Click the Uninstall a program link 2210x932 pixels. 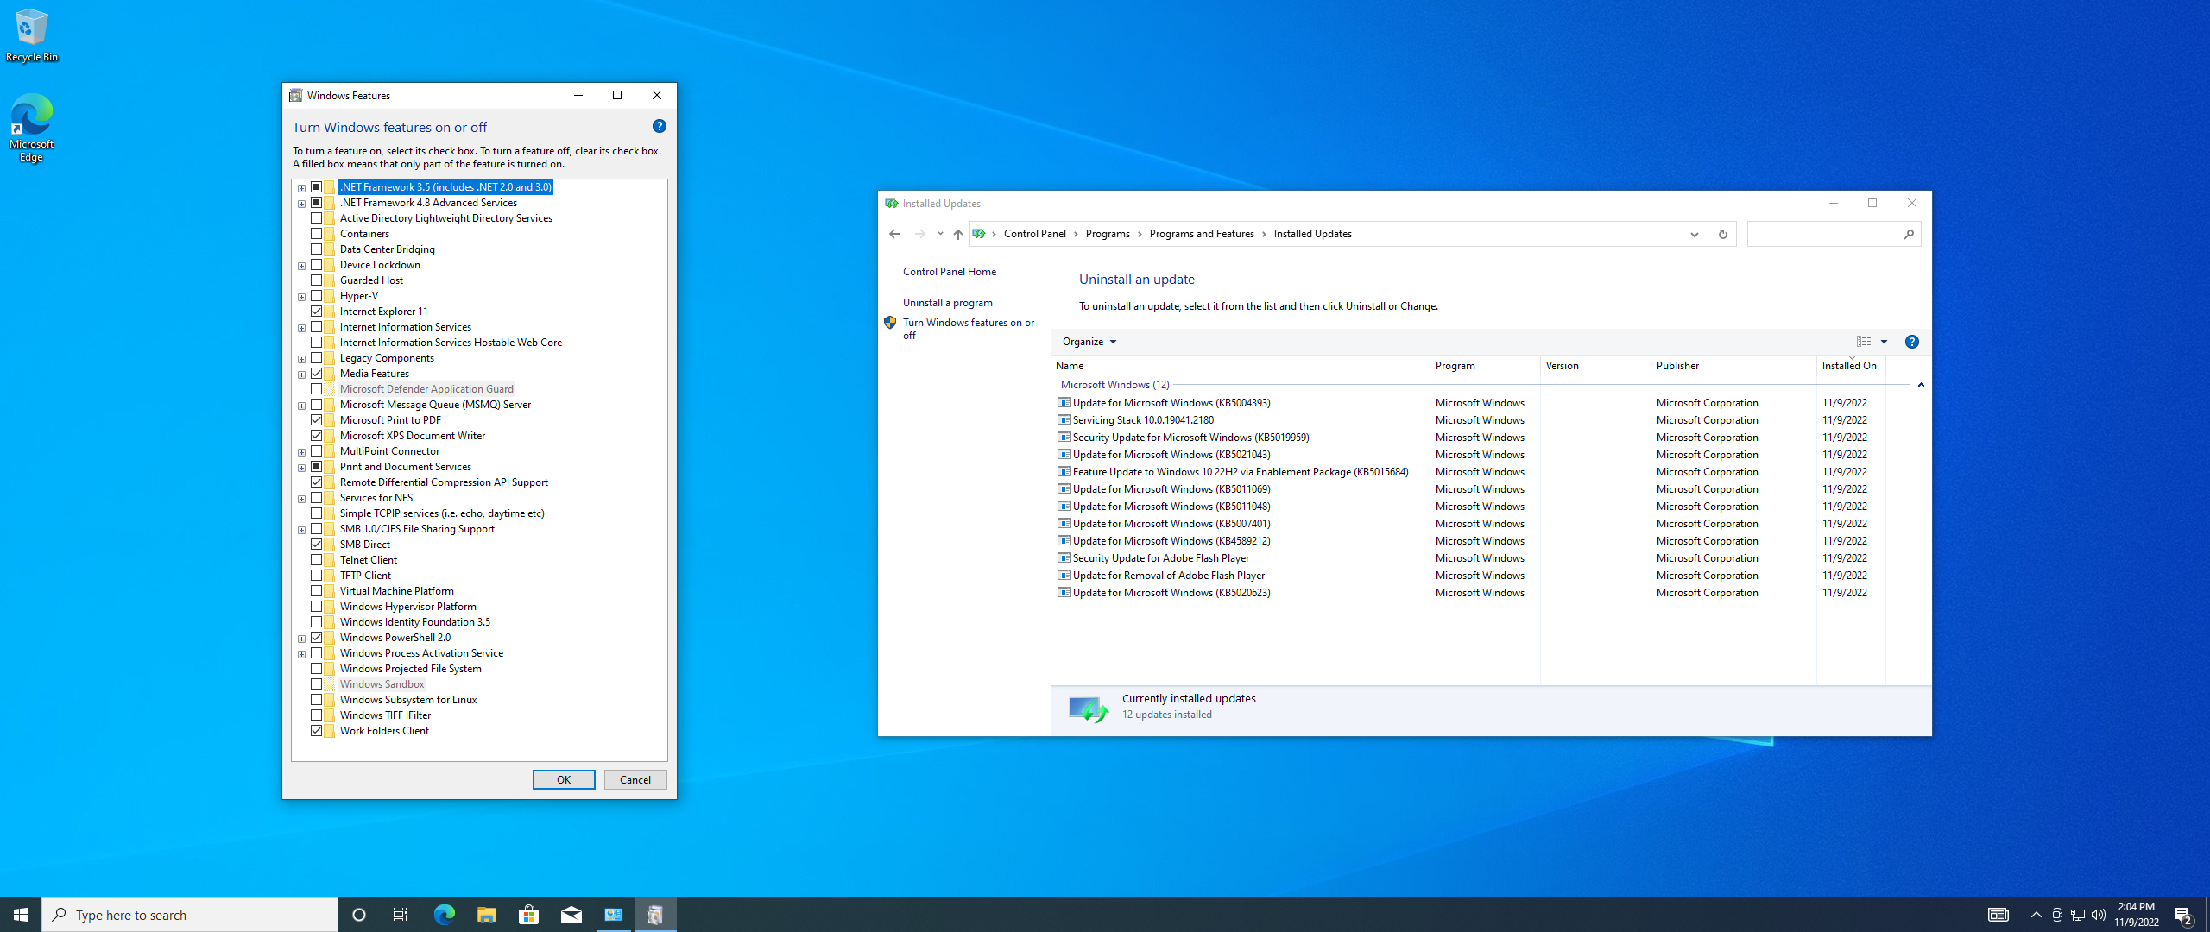click(x=948, y=303)
